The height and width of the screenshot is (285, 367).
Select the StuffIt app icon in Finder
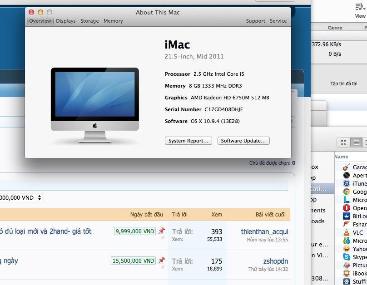click(x=347, y=281)
